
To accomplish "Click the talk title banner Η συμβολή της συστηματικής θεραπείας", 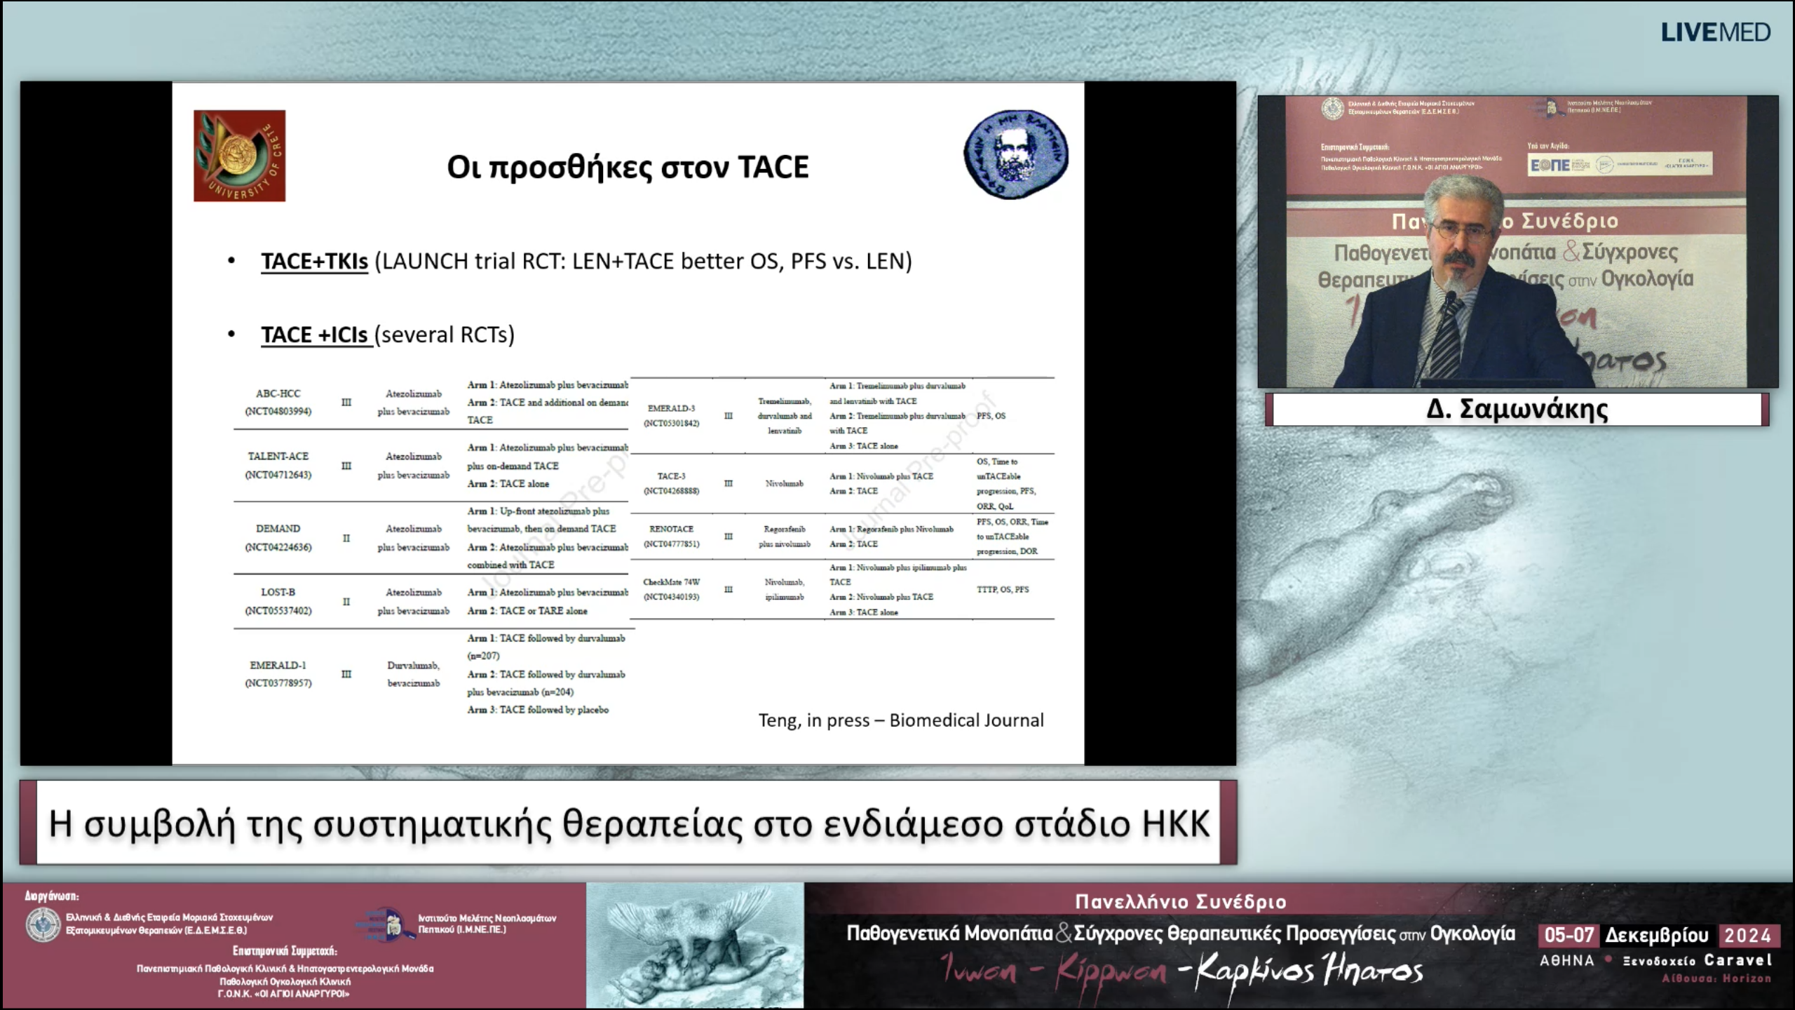I will [x=629, y=823].
